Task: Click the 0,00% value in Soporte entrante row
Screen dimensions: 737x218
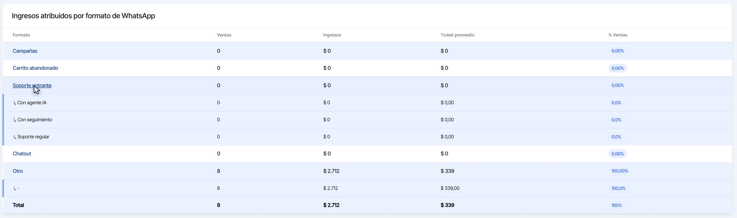Action: [618, 85]
